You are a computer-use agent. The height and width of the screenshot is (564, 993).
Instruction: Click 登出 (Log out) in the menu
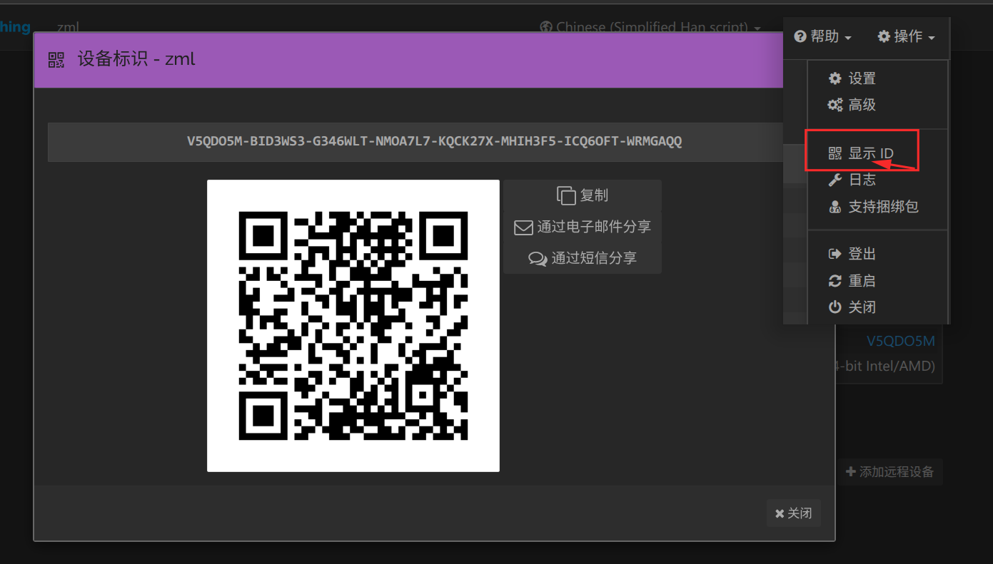[x=861, y=254]
